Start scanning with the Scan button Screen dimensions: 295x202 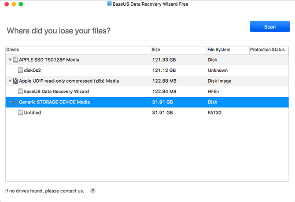point(269,27)
